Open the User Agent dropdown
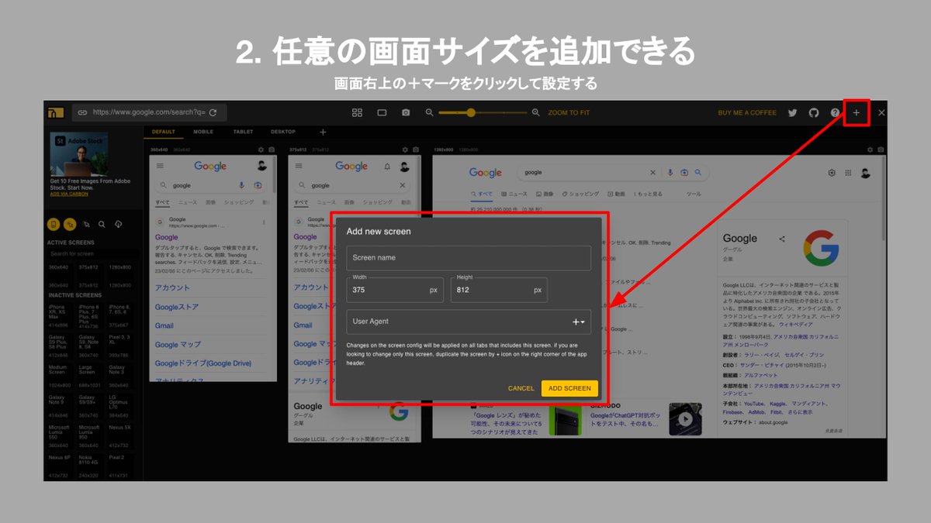 (x=578, y=322)
